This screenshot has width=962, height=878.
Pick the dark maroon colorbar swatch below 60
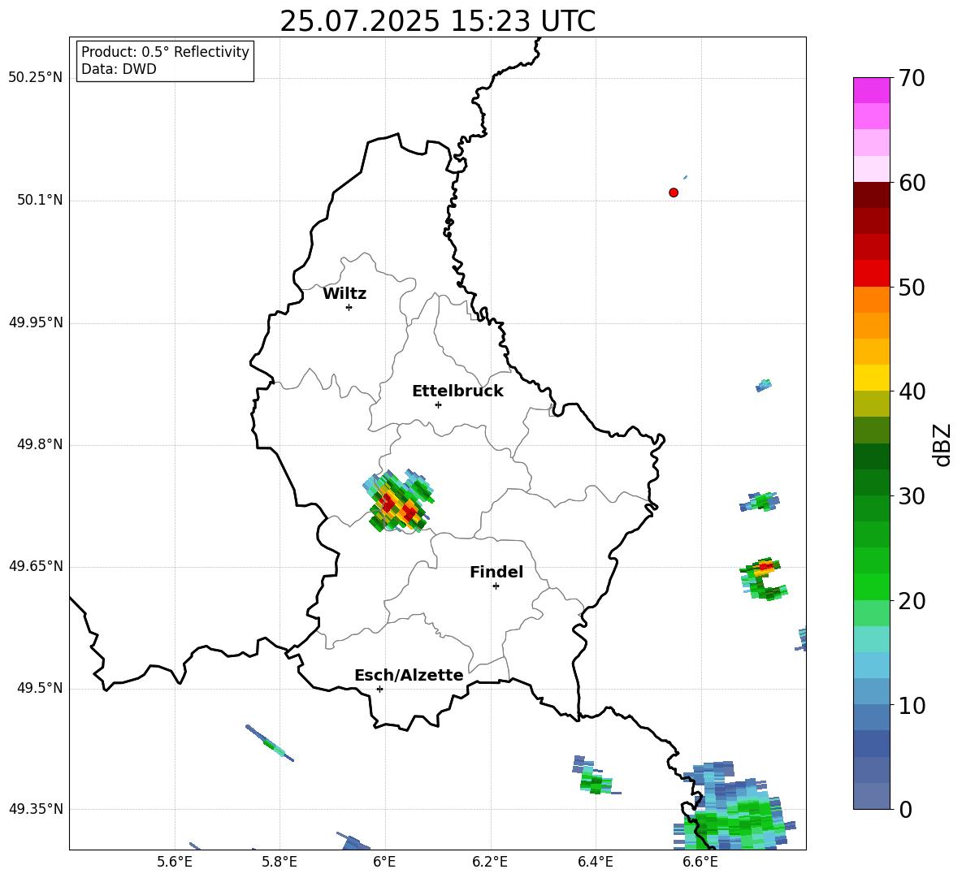871,195
